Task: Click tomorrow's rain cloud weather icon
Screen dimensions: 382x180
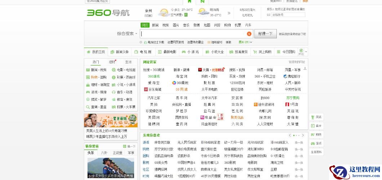Action: click(203, 12)
